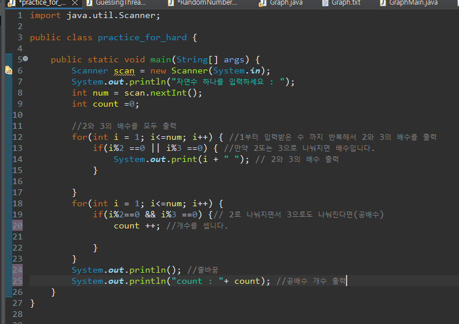Click the Java file icon on RandomNumber tab
The width and height of the screenshot is (459, 324).
click(171, 3)
